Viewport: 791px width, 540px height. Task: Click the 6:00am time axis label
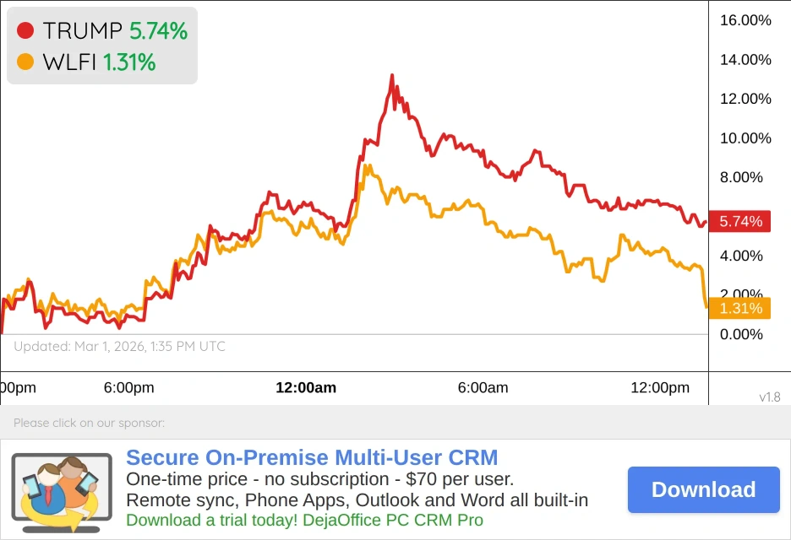483,388
